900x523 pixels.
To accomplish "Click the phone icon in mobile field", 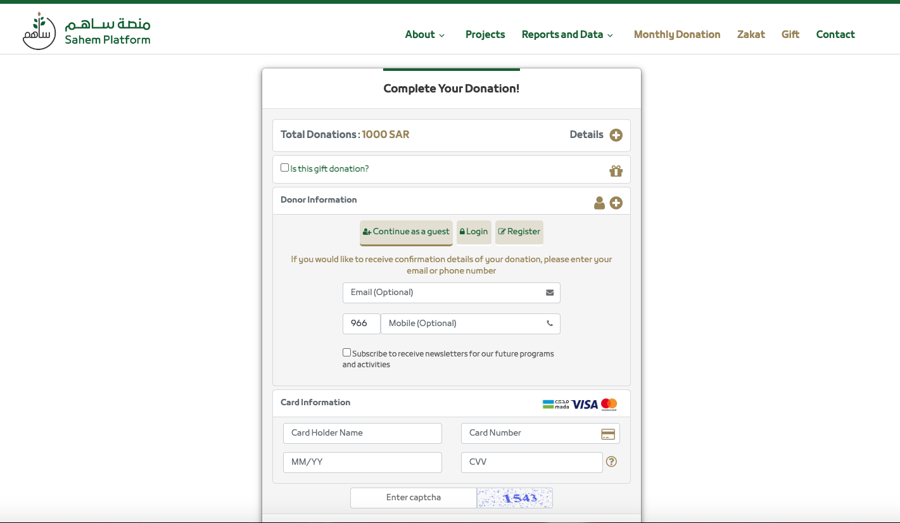I will tap(549, 324).
